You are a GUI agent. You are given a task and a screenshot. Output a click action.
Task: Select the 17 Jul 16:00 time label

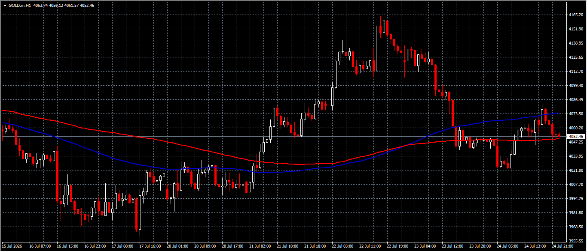coord(150,247)
